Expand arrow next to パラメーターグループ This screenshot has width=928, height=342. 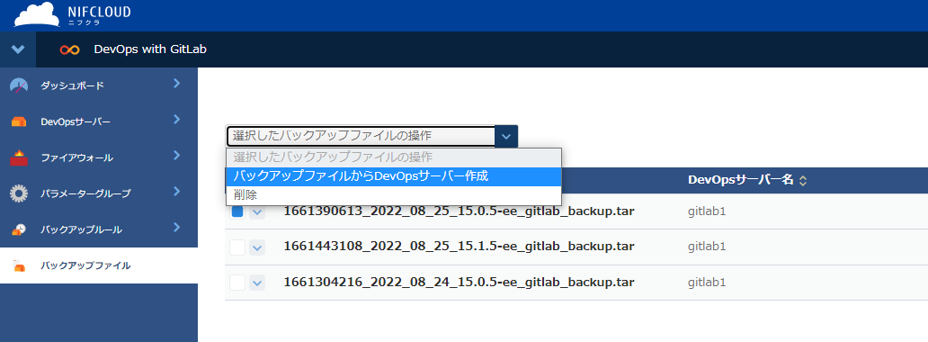pyautogui.click(x=176, y=191)
